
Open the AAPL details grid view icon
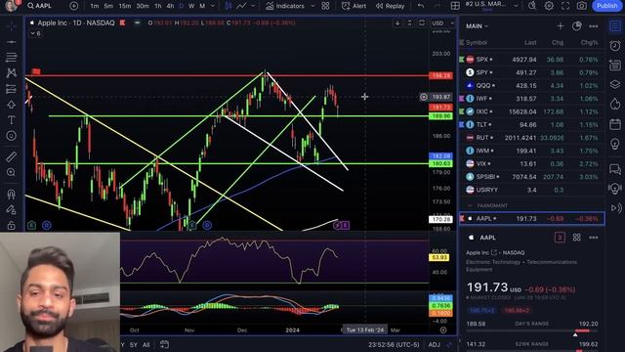[x=577, y=238]
